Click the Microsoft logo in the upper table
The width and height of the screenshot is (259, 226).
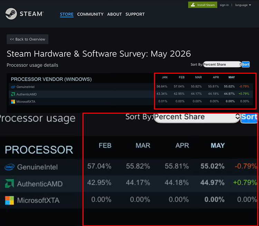click(x=13, y=102)
